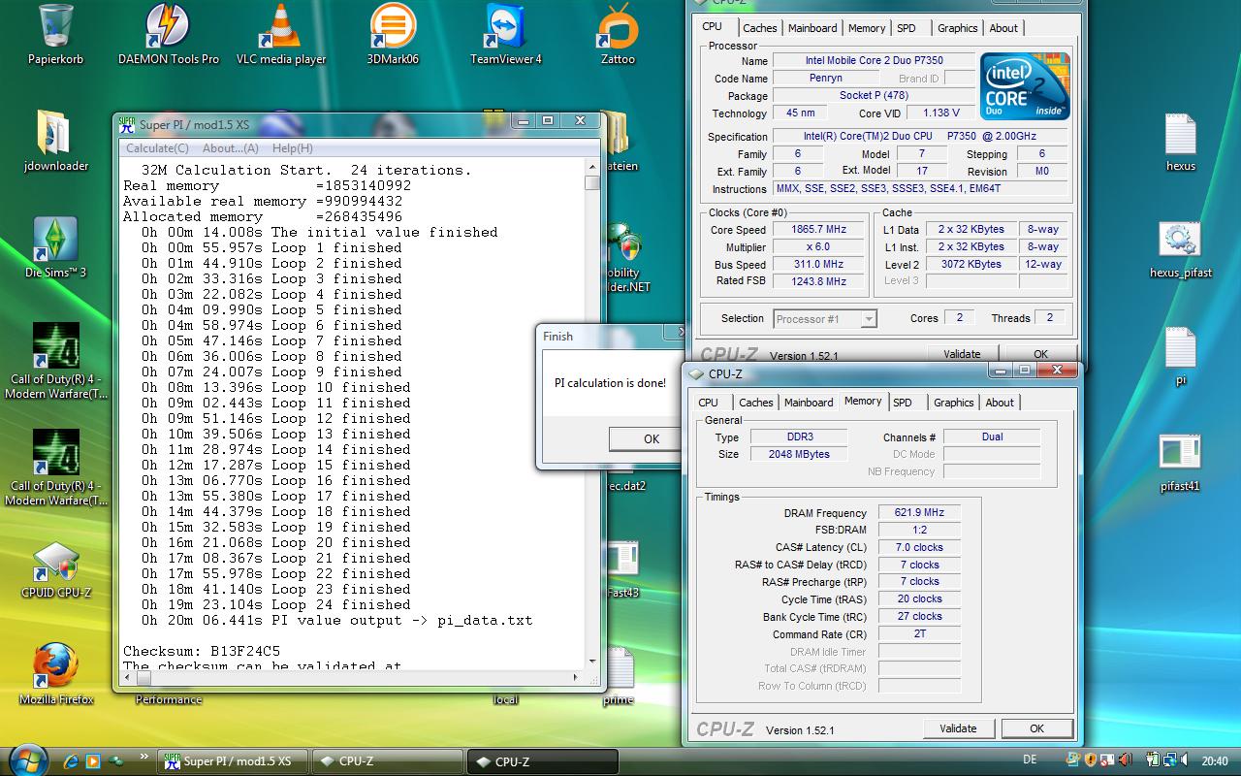The image size is (1241, 776).
Task: Click the Super PI title bar icon
Action: [127, 123]
